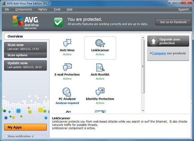Click the AVG Anti-Virus logo
The height and width of the screenshot is (141, 194).
[26, 22]
